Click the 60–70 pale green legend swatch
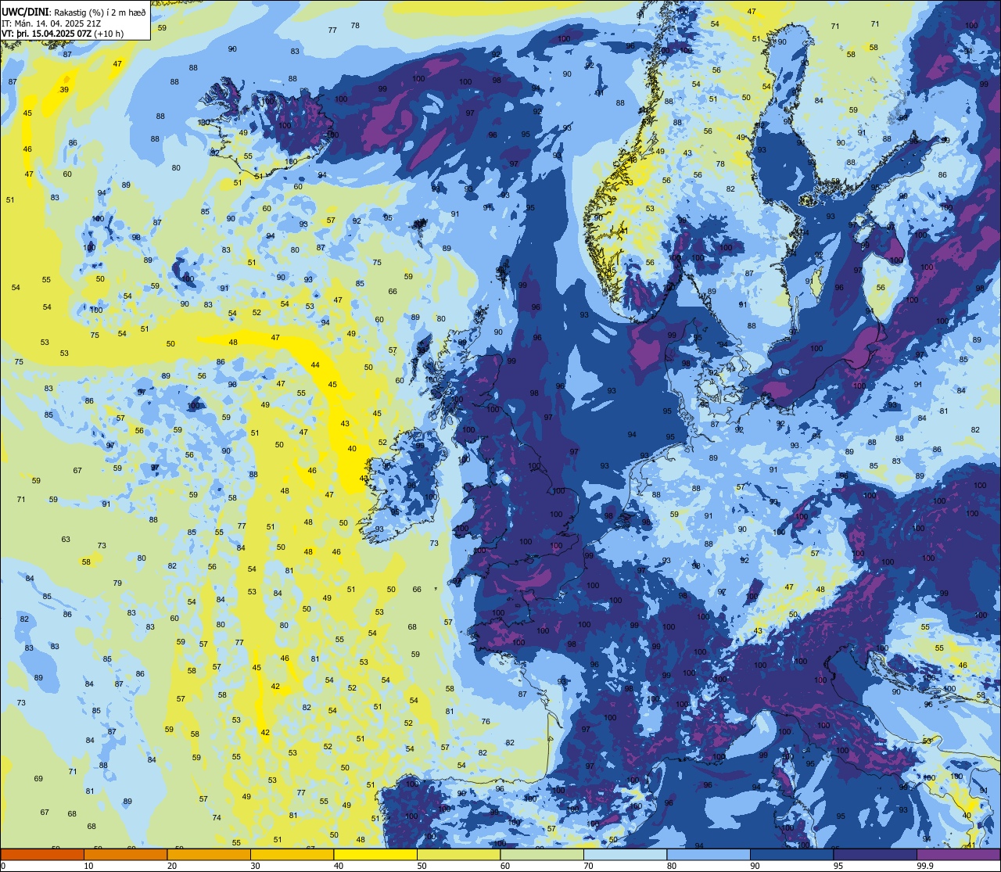Viewport: 1001px width, 872px height. point(542,855)
